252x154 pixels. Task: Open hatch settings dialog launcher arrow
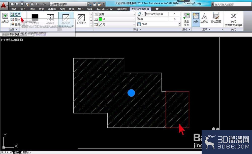click(222, 29)
